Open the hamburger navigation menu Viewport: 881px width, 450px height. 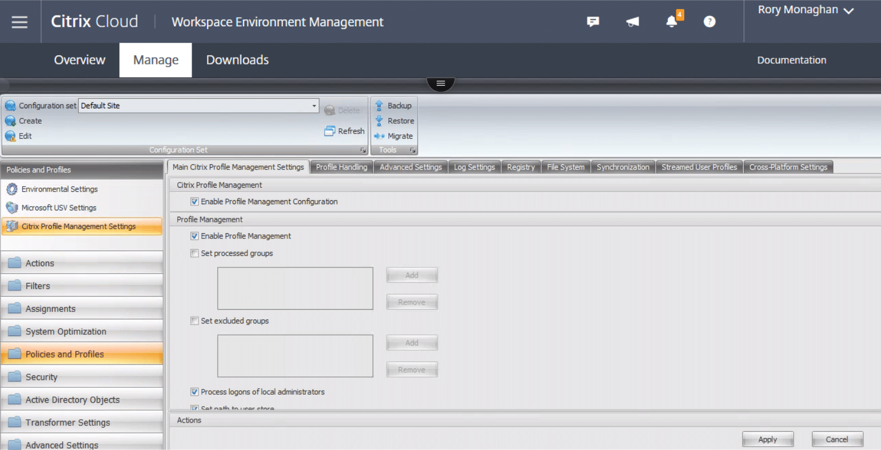point(20,22)
